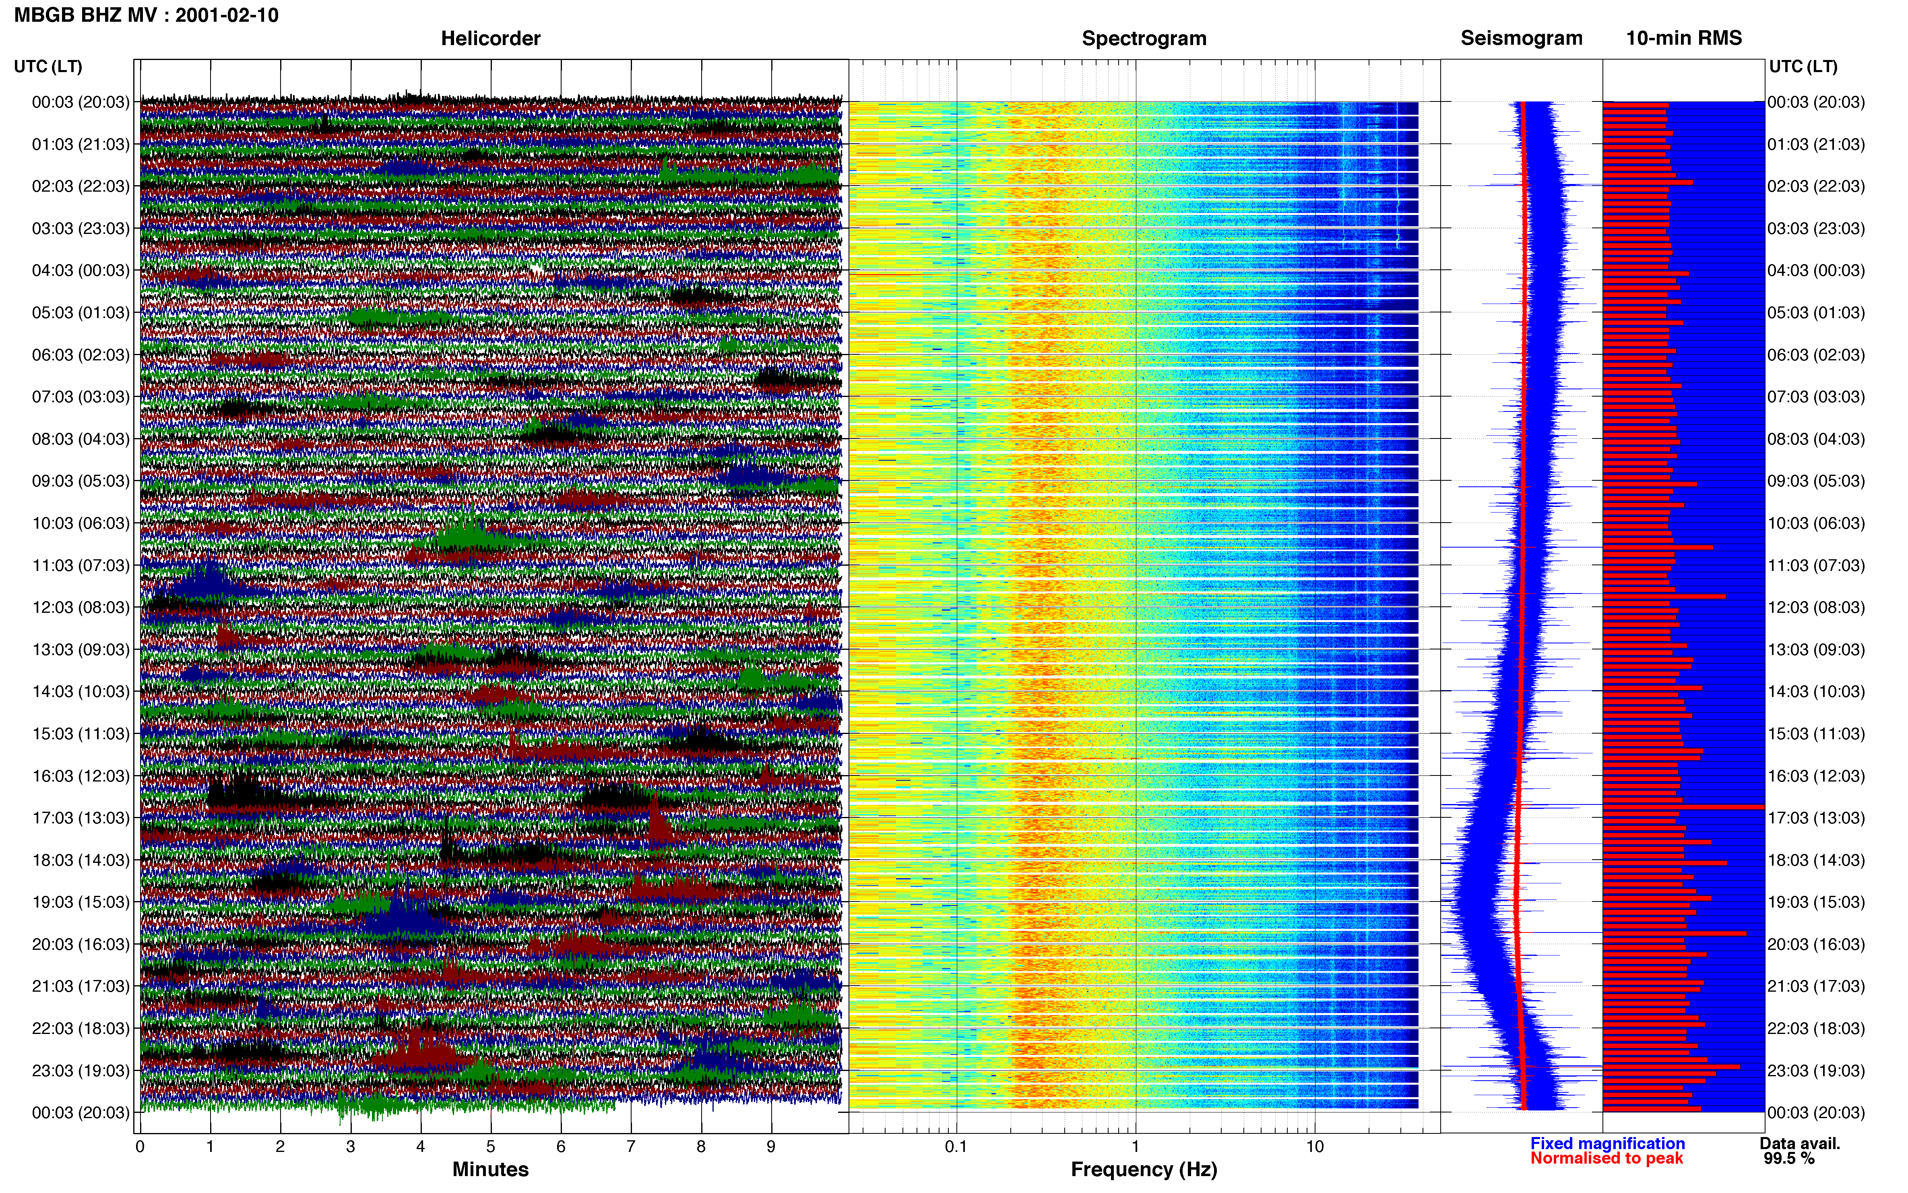
Task: Click the "7" tick on the Minutes axis
Action: tap(631, 1146)
